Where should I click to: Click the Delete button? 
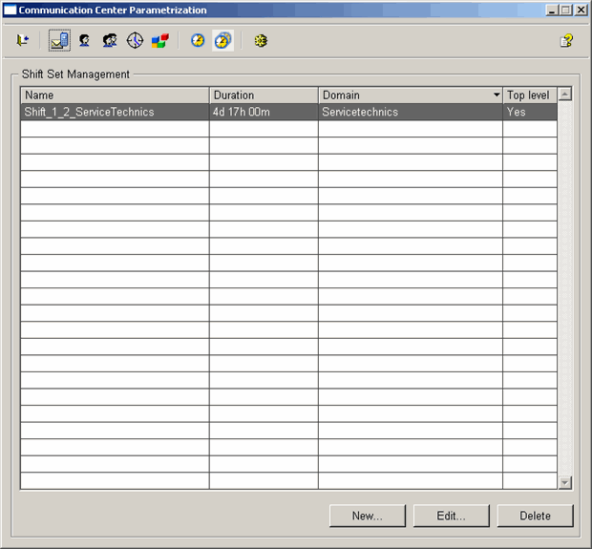point(535,516)
